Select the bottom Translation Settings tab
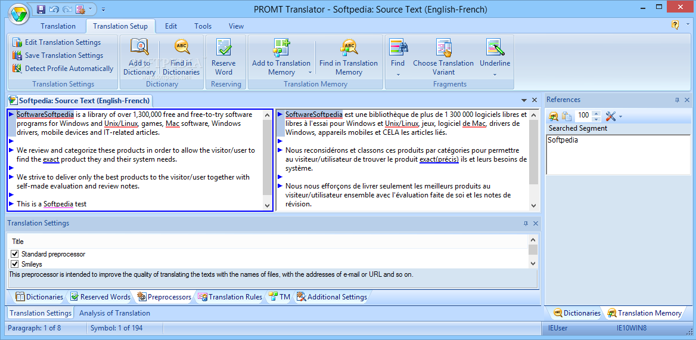The height and width of the screenshot is (340, 696). pos(41,313)
